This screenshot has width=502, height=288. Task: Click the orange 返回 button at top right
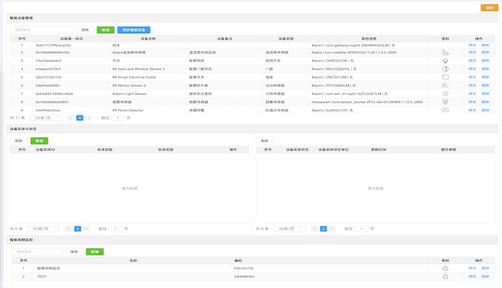(488, 8)
